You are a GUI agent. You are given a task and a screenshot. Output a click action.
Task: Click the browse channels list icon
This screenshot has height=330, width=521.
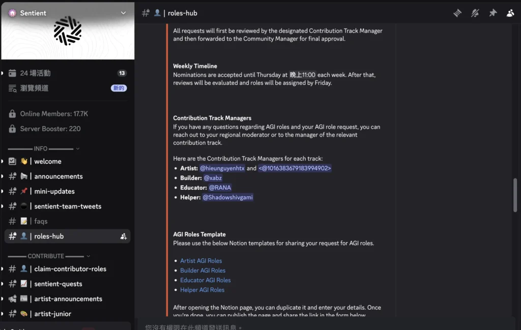click(12, 88)
